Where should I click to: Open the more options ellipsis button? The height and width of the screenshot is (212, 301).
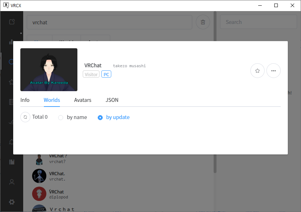[274, 70]
